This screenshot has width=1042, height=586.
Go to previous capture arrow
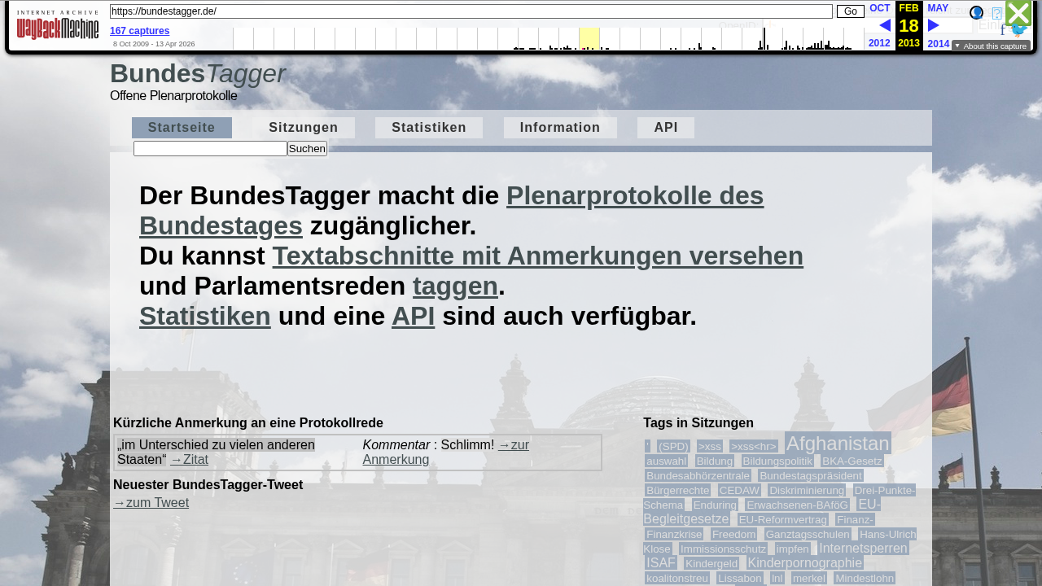point(885,25)
